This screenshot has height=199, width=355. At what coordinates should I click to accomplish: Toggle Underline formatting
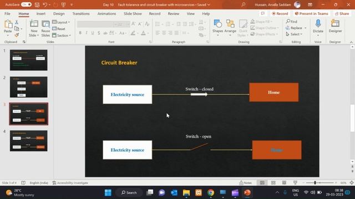pyautogui.click(x=93, y=33)
